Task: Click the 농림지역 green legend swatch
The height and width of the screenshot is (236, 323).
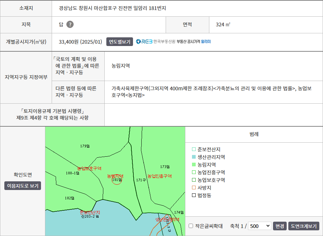Action: [194, 165]
